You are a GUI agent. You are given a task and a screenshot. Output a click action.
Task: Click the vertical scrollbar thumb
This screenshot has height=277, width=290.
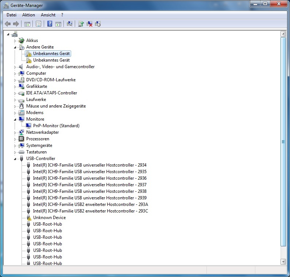[283, 142]
